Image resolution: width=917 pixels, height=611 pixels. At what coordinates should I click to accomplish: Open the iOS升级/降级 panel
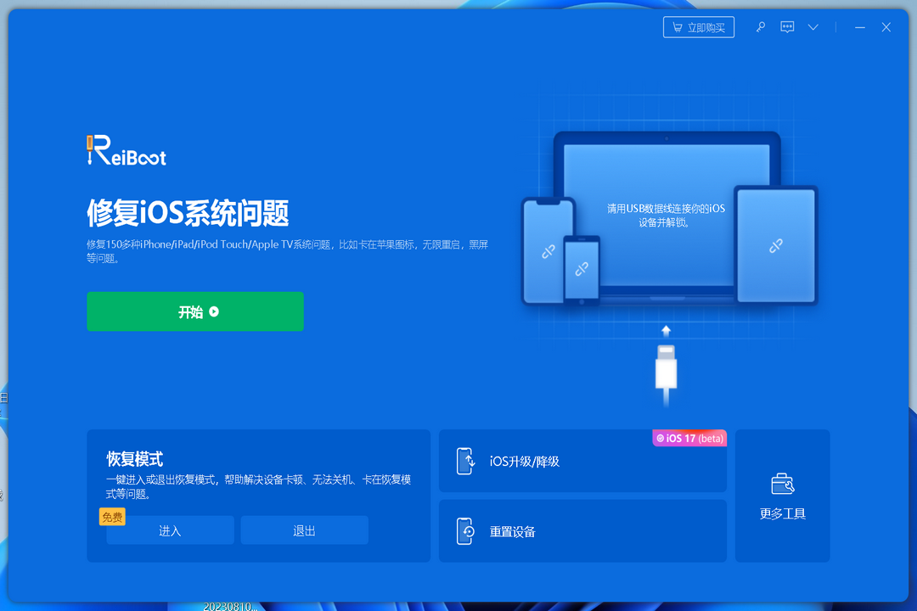click(582, 461)
